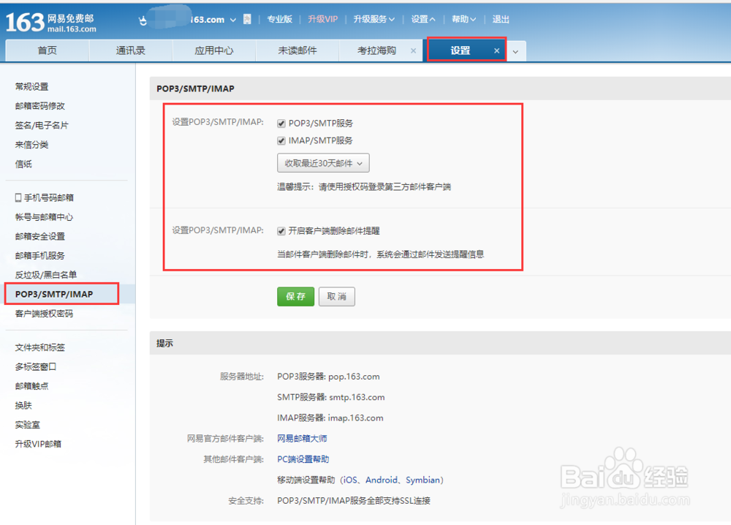Viewport: 731px width, 525px height.
Task: Click the smtp.163.com server address text
Action: (357, 397)
